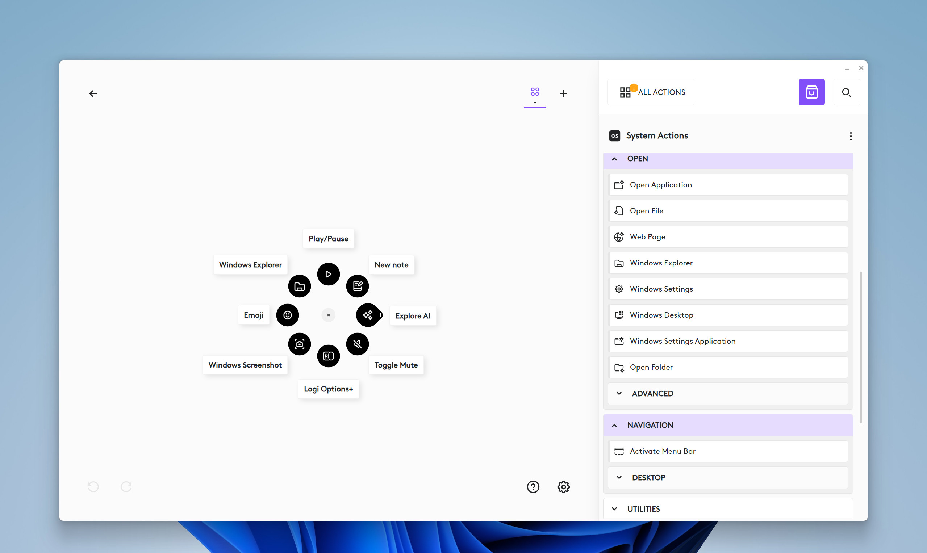Image resolution: width=927 pixels, height=553 pixels.
Task: Click the redo arrow icon
Action: coord(126,487)
